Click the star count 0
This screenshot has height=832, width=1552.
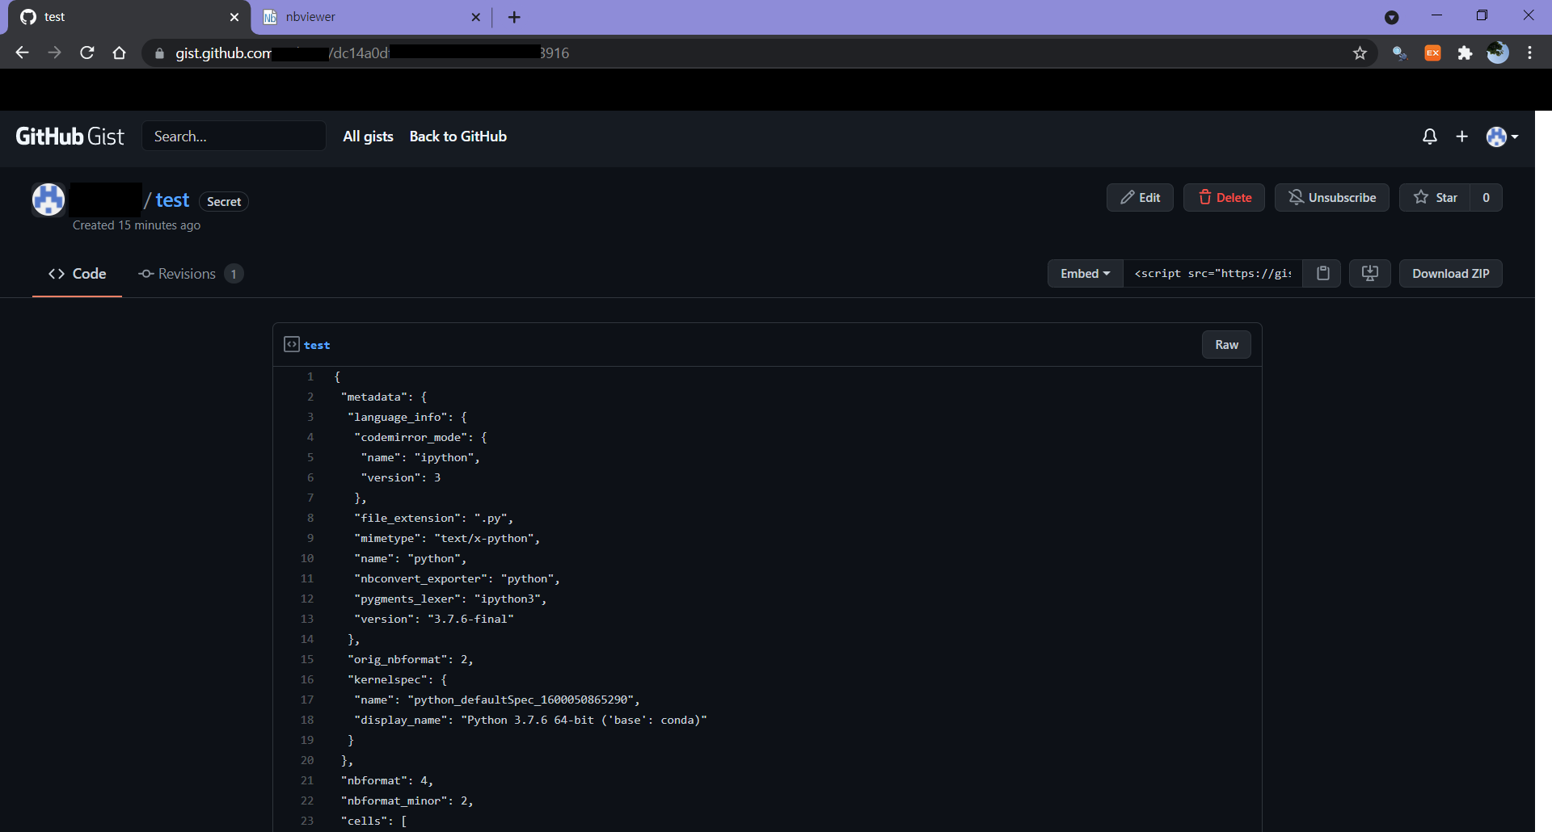[x=1486, y=198]
